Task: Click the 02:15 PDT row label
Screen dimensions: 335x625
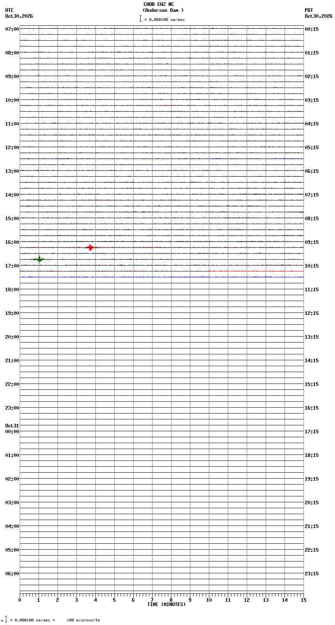Action: (x=312, y=77)
